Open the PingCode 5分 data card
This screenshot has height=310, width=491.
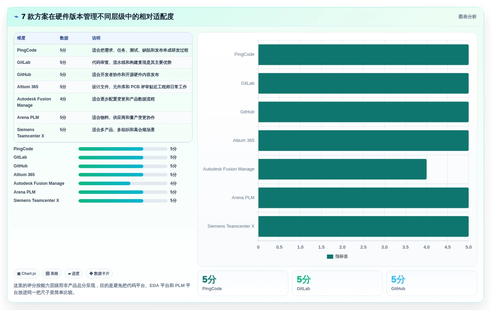point(243,283)
